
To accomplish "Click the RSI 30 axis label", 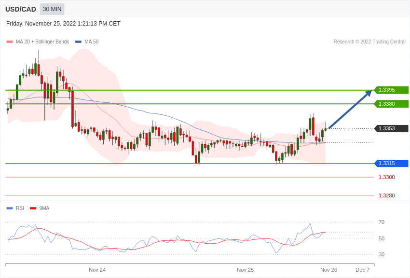I will pyautogui.click(x=382, y=254).
